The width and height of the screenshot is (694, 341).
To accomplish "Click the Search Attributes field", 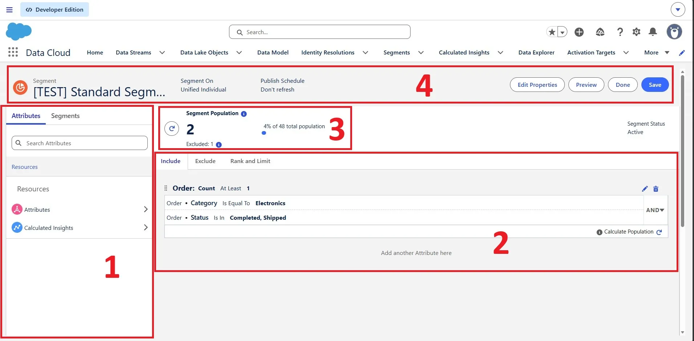I will (x=79, y=143).
